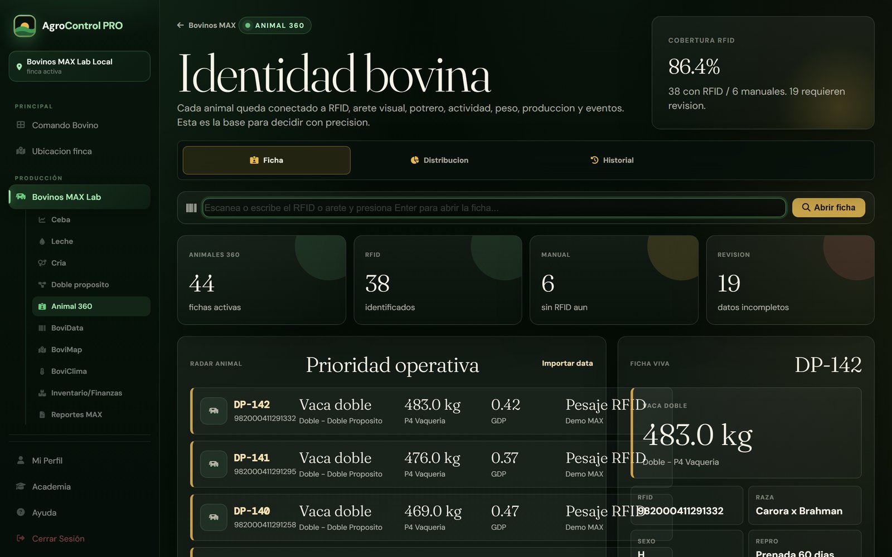
Task: Click the barcode scanner icon beside the search field
Action: coord(191,208)
